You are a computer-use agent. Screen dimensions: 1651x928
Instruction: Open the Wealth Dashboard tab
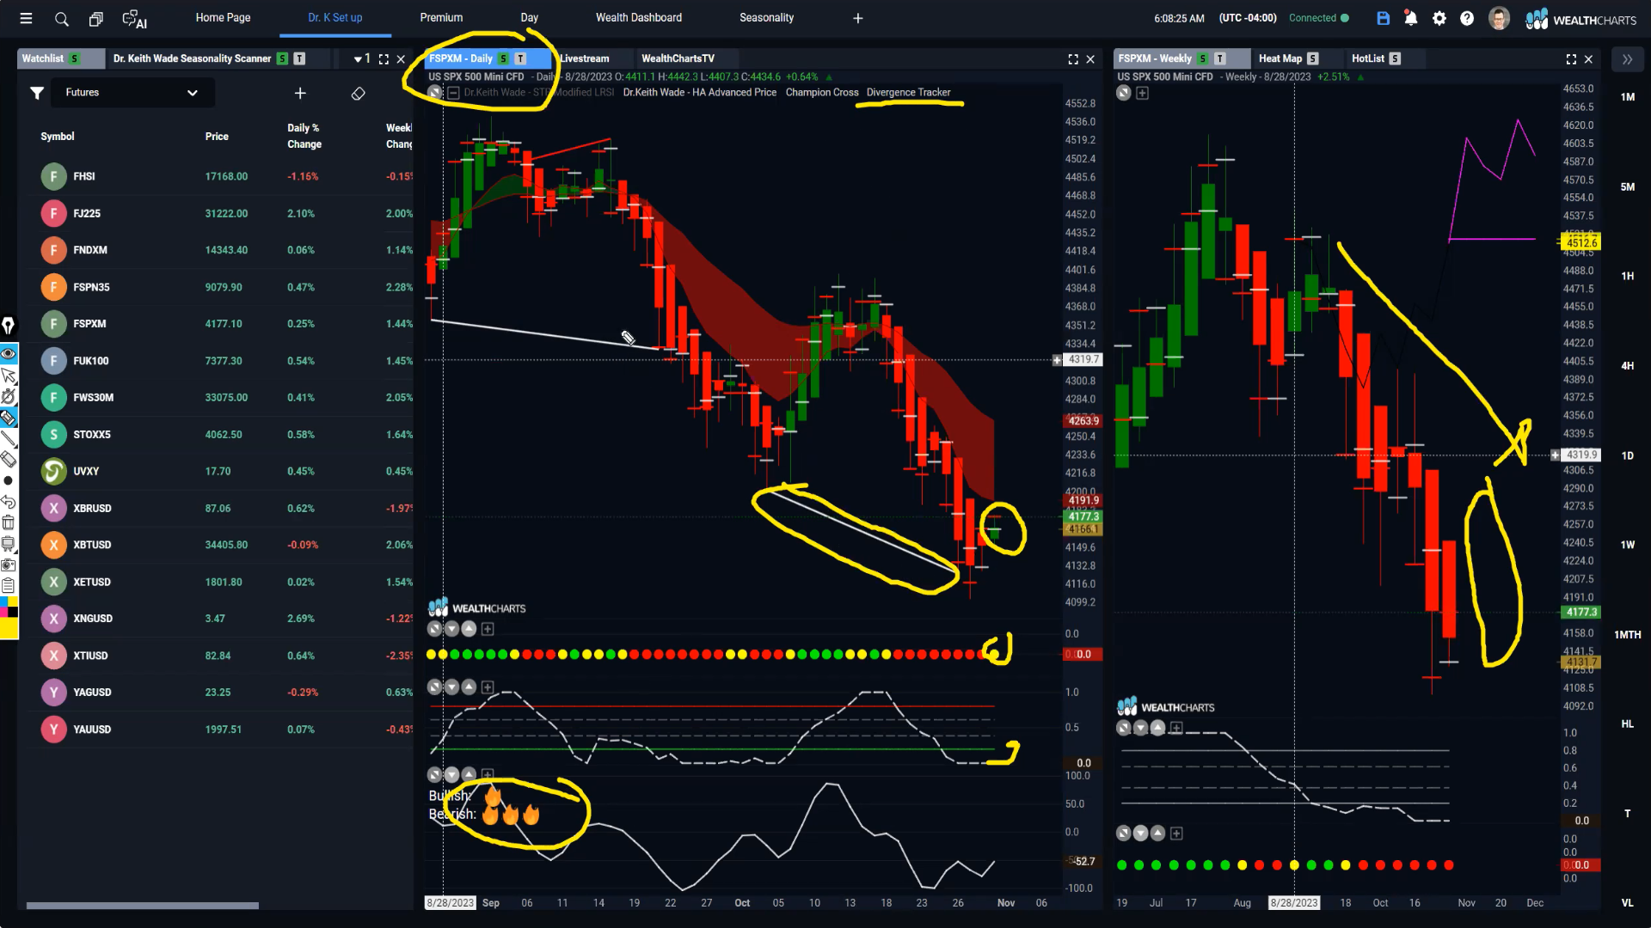click(639, 18)
